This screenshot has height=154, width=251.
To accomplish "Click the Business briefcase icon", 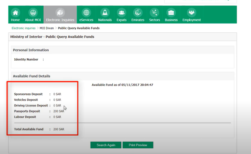I will [x=171, y=12].
